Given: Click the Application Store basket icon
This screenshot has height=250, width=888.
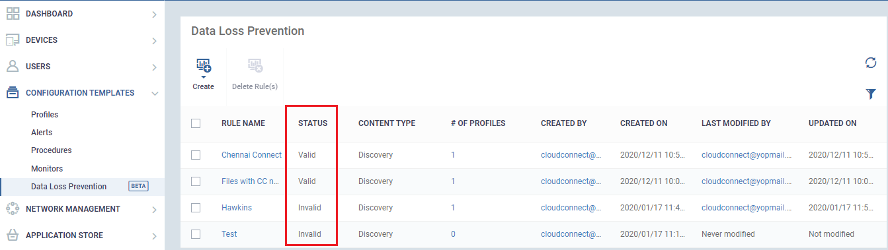Looking at the screenshot, I should tap(12, 235).
